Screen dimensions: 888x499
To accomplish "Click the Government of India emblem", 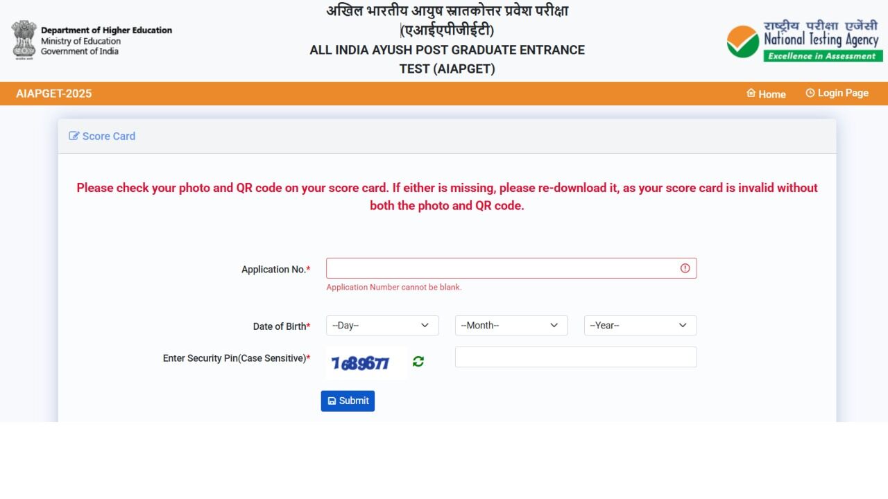I will tap(24, 40).
